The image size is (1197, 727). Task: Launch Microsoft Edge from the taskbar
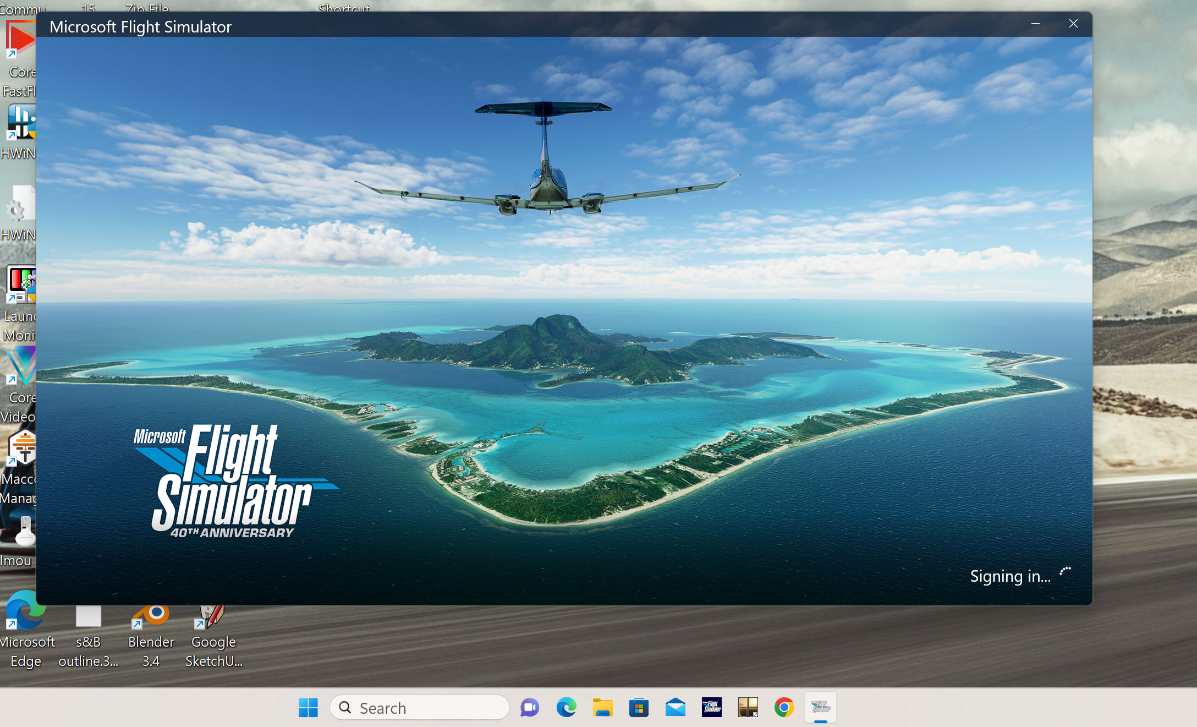pos(566,708)
